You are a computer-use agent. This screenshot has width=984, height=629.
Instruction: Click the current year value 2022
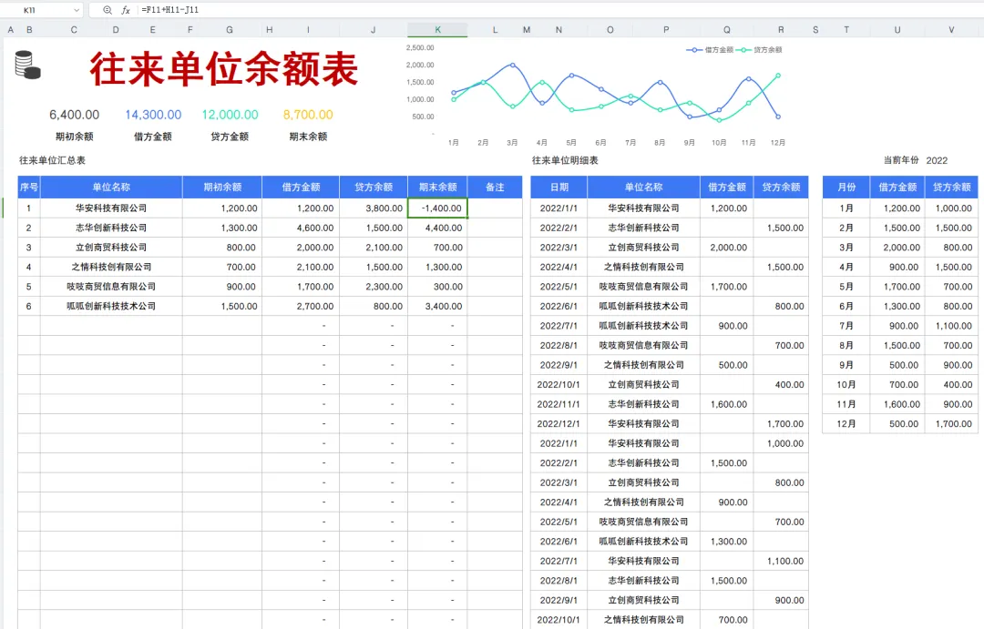pos(937,160)
